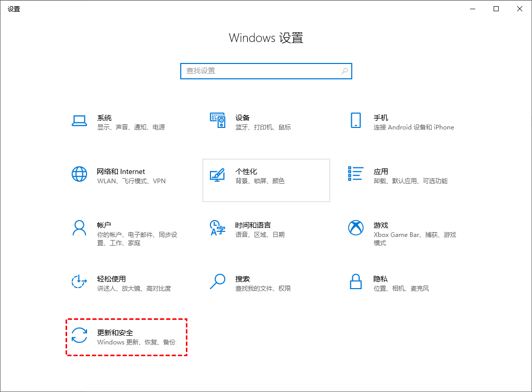Select the 搜索 magnifier icon

point(217,282)
